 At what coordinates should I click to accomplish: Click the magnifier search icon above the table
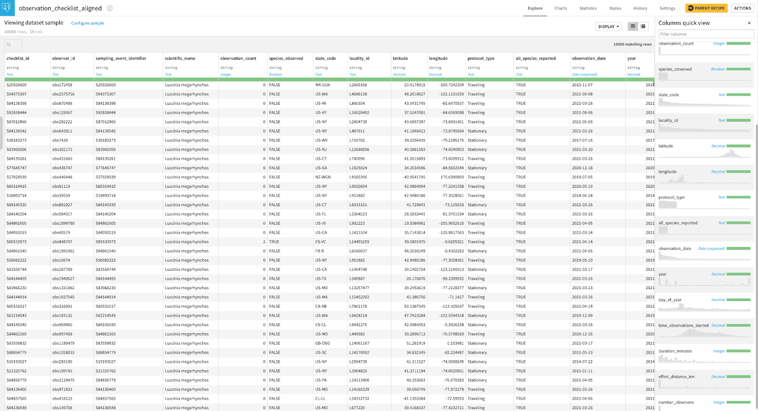(x=9, y=45)
